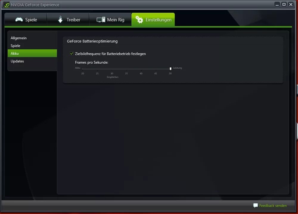
Task: Click the Akku label left of slider
Action: click(x=77, y=68)
